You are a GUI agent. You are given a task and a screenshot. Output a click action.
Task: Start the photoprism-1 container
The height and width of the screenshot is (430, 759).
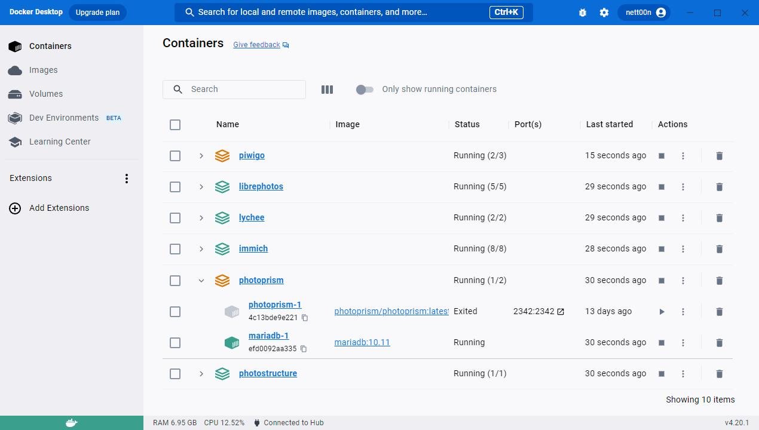point(662,312)
